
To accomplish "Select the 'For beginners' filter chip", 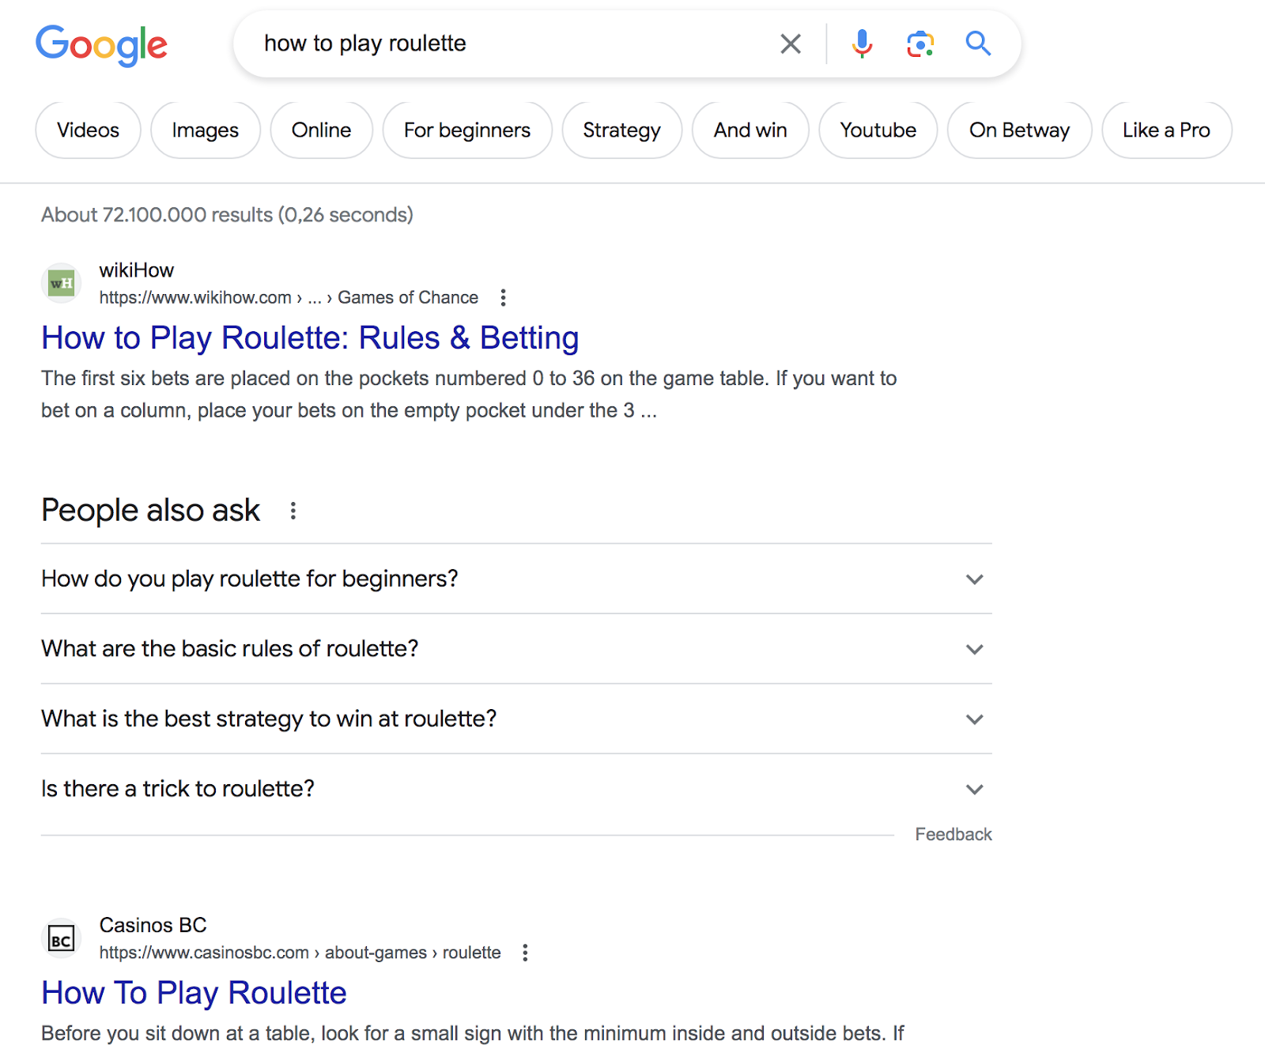I will coord(466,130).
